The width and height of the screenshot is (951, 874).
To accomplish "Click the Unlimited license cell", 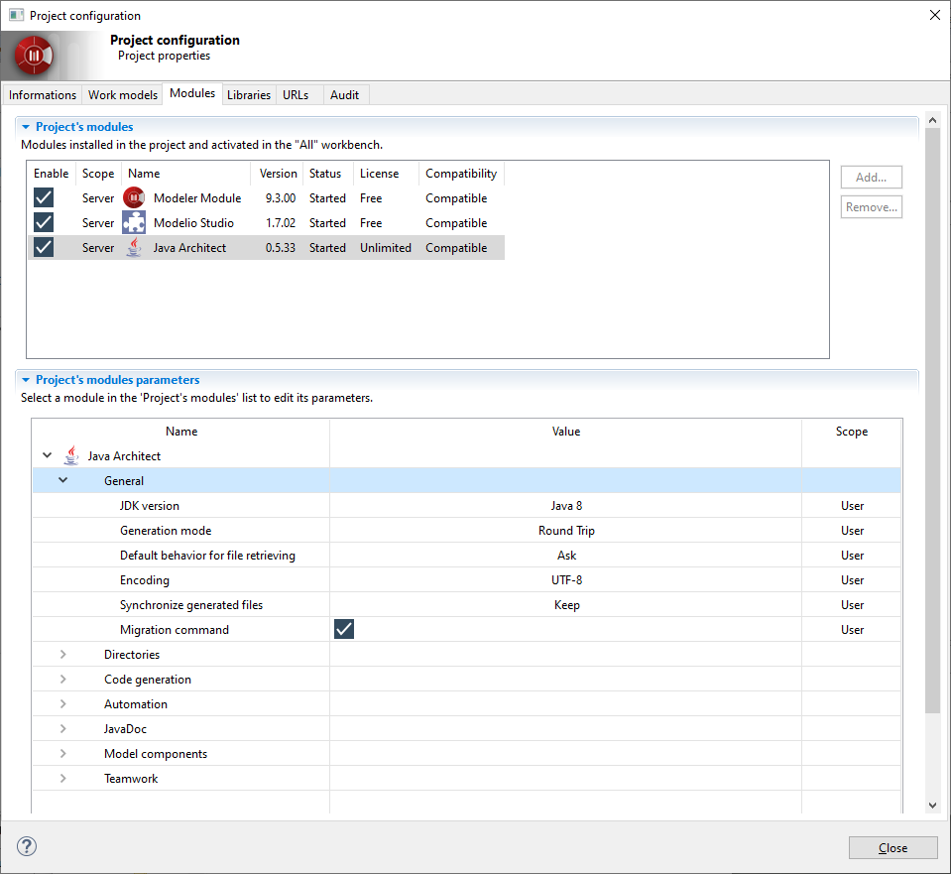I will coord(385,248).
